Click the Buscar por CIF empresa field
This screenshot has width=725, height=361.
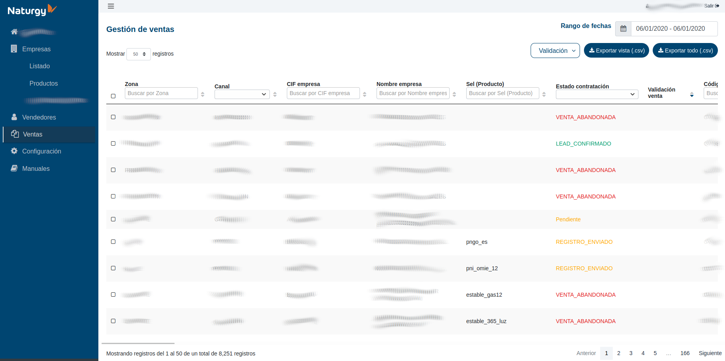coord(323,93)
